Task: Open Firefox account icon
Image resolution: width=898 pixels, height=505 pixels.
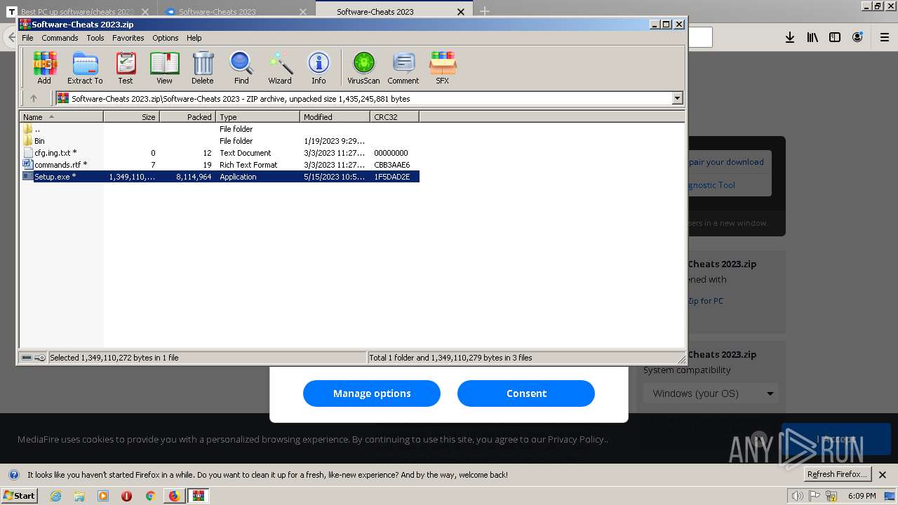Action: click(857, 37)
